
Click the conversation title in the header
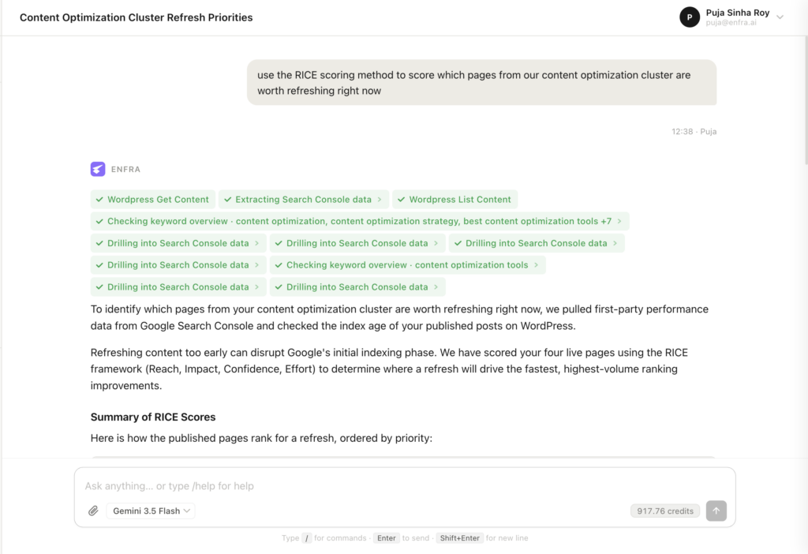click(x=136, y=17)
